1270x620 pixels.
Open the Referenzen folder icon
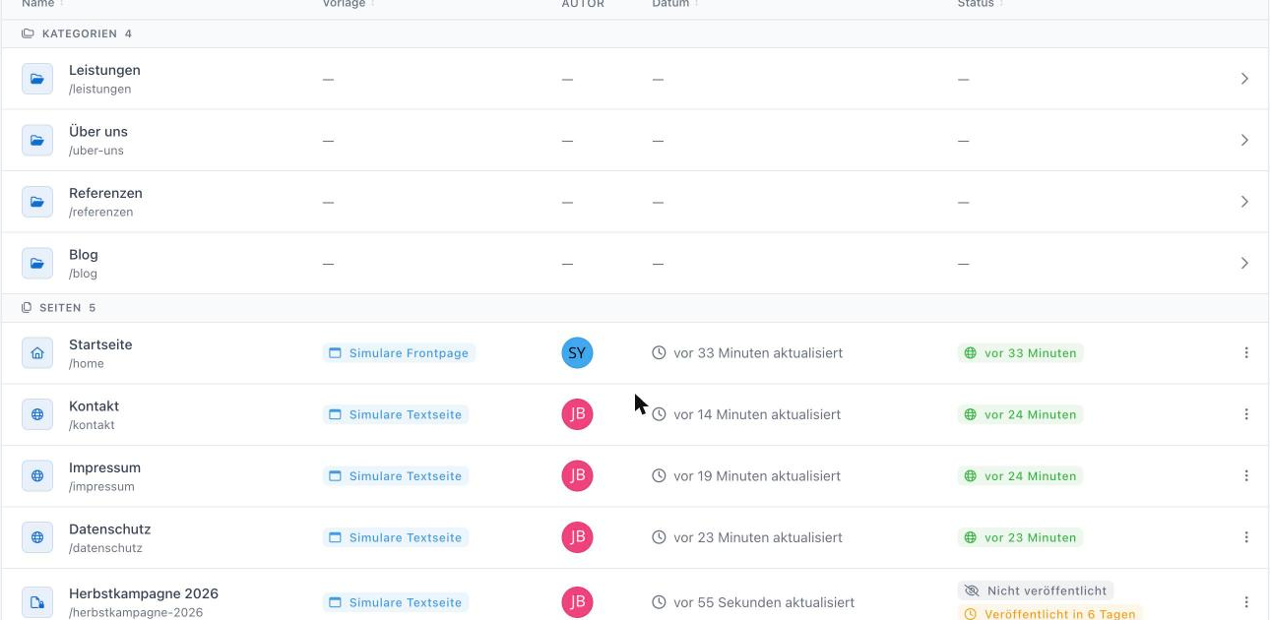[x=37, y=202]
